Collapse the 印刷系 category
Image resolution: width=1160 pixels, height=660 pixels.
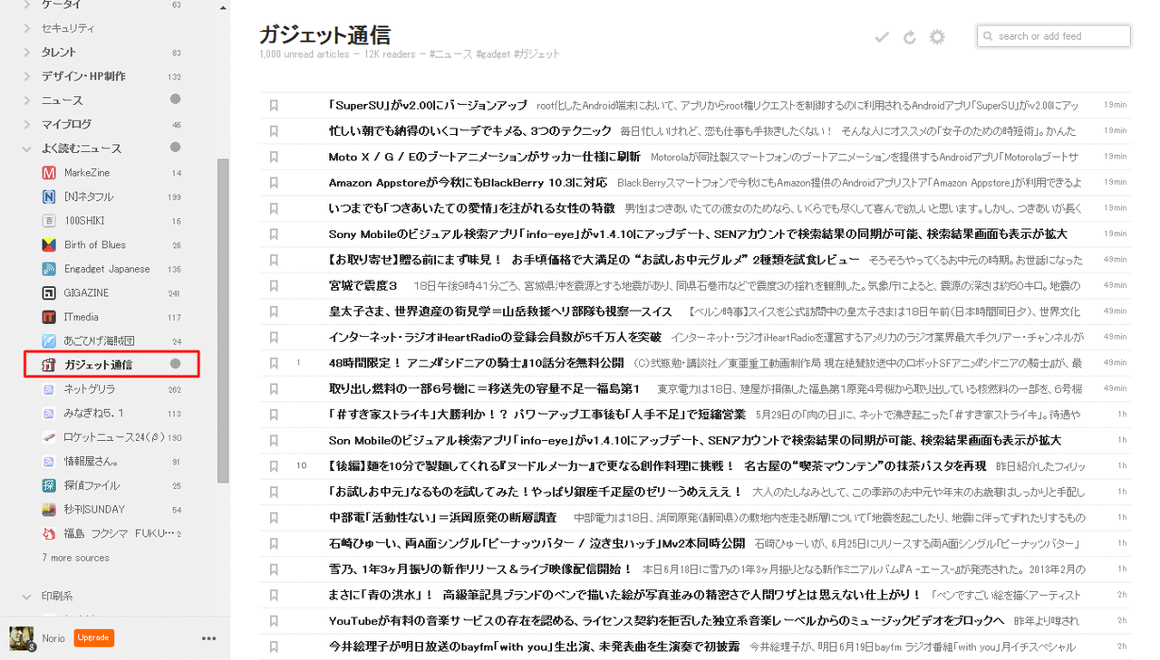(27, 597)
